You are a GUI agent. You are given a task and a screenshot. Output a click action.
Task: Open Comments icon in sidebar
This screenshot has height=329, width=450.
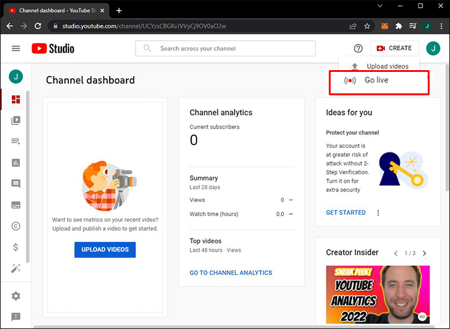click(x=16, y=184)
